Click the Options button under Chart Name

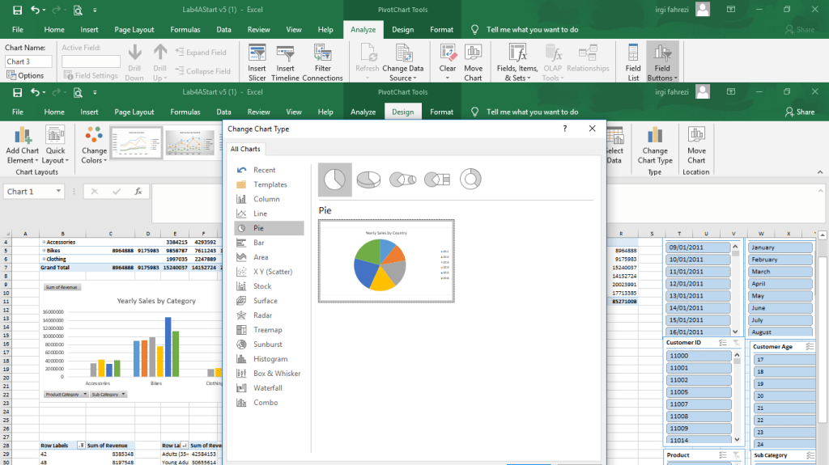[26, 75]
